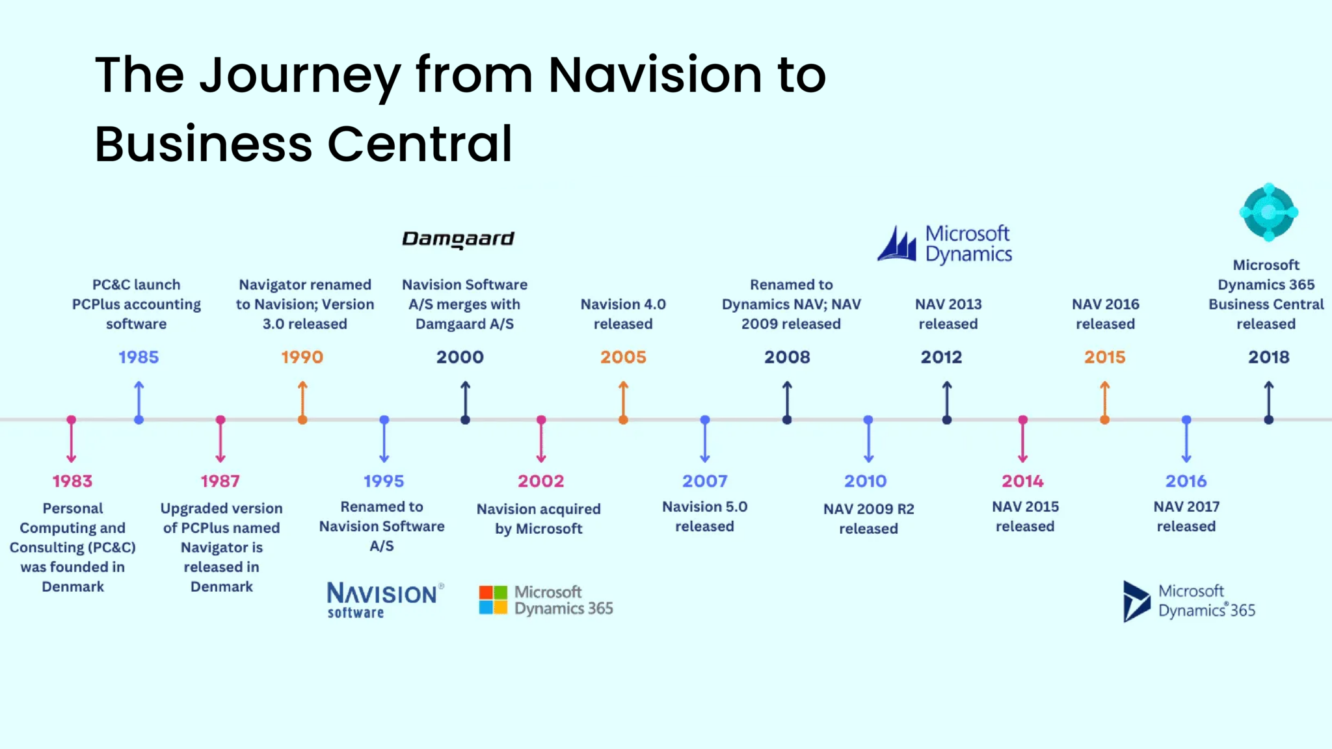The height and width of the screenshot is (749, 1332).
Task: Click the Microsoft Dynamics logo icon
Action: (x=898, y=243)
